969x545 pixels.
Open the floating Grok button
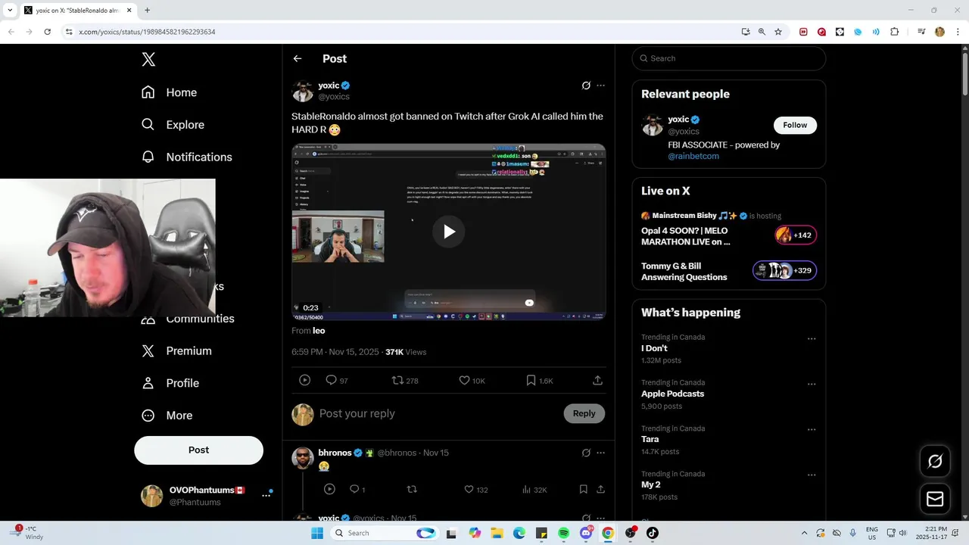click(935, 461)
